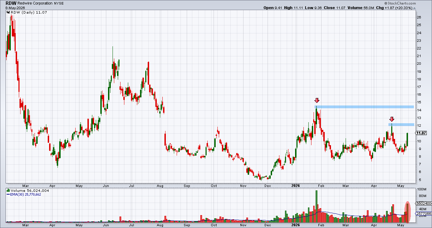Click the Sep month label under volume panel
Image resolution: width=432 pixels, height=228 pixels.
pyautogui.click(x=187, y=225)
